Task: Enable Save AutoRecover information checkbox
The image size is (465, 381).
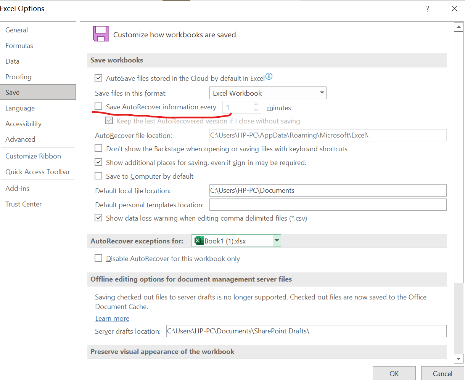Action: (x=98, y=106)
